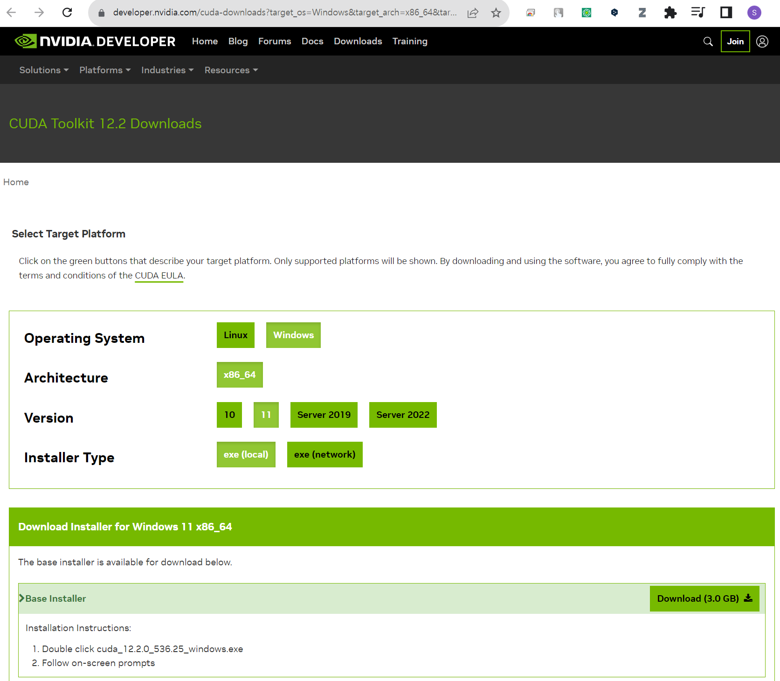Open the Blog nav item
The image size is (780, 681).
pyautogui.click(x=238, y=42)
